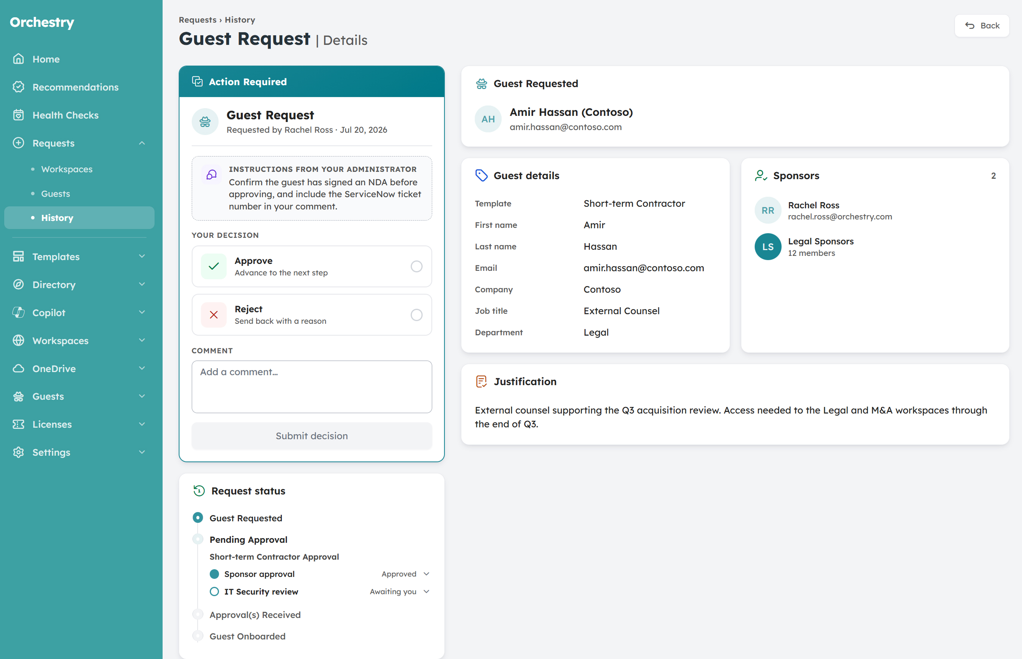Click the Settings gear icon

(x=18, y=452)
